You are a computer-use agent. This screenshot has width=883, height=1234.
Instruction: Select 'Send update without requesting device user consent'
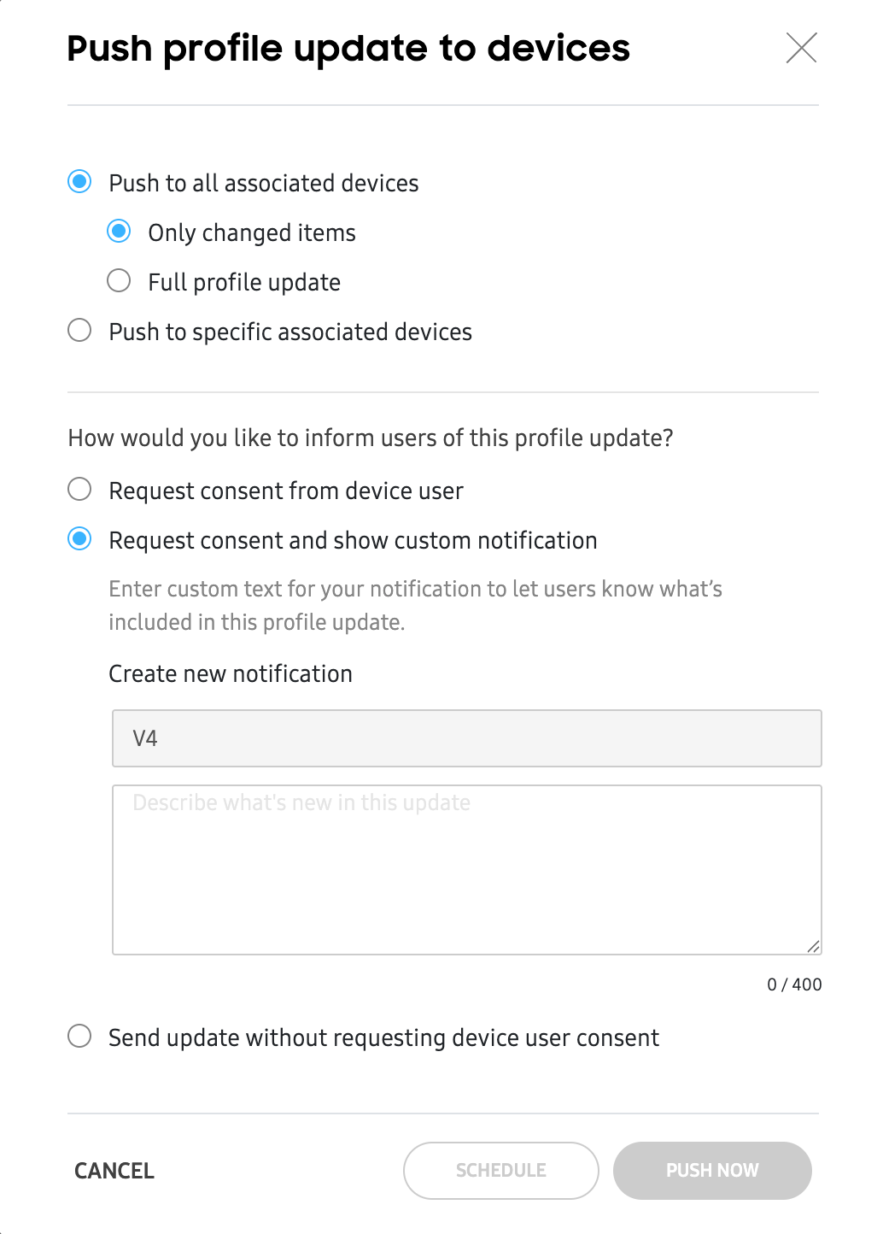point(79,1037)
